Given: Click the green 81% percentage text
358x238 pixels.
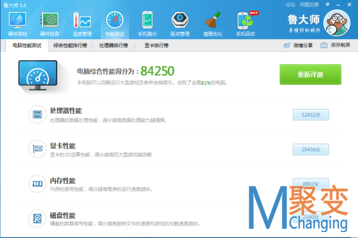Looking at the screenshot, I should (206, 83).
